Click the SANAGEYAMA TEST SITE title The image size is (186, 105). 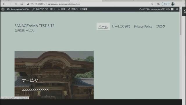click(x=34, y=26)
